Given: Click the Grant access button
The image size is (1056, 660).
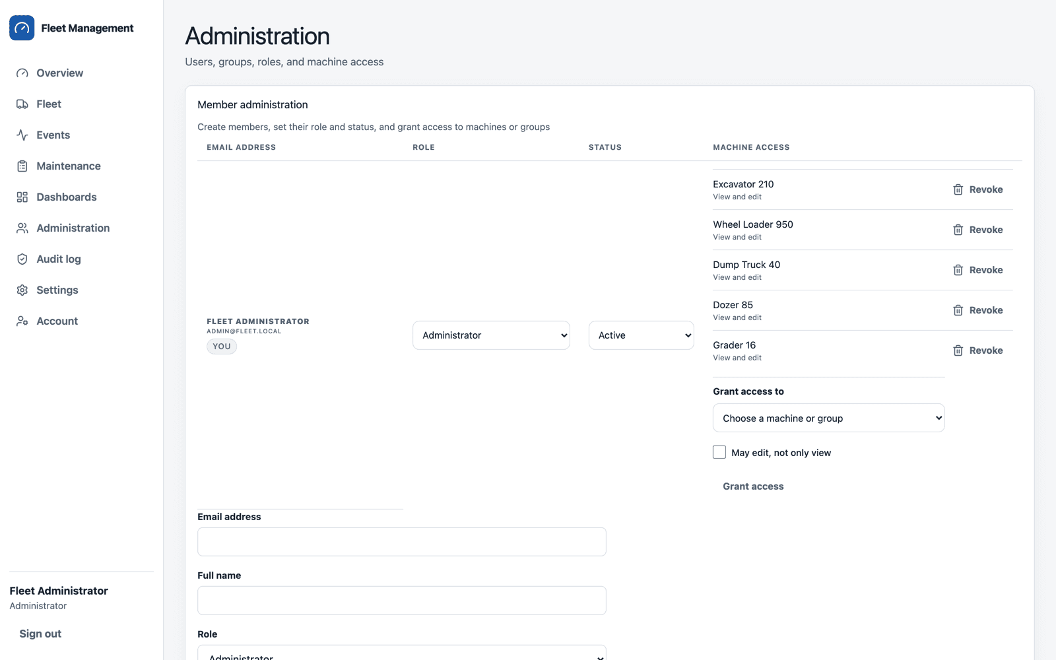Looking at the screenshot, I should coord(753,486).
